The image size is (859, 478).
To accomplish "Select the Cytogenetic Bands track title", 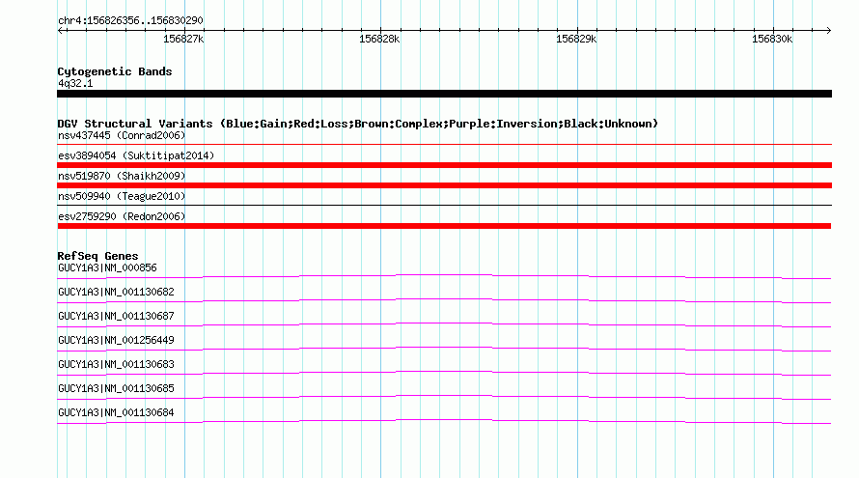I will pyautogui.click(x=115, y=71).
